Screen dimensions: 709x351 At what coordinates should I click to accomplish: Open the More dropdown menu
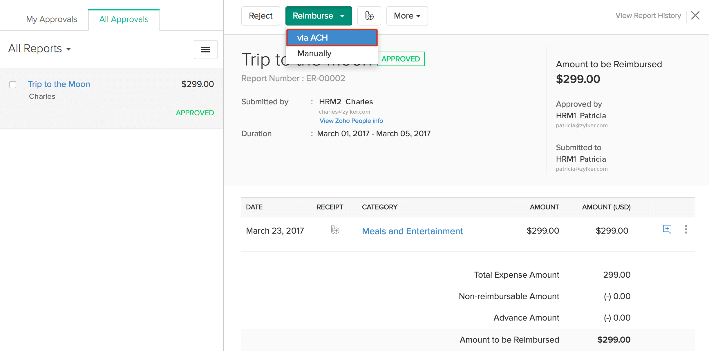point(407,16)
